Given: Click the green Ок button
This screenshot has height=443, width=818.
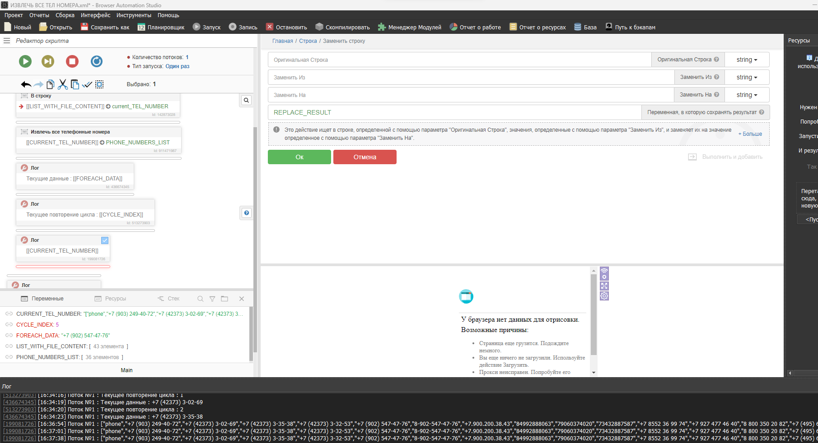Looking at the screenshot, I should click(x=299, y=157).
